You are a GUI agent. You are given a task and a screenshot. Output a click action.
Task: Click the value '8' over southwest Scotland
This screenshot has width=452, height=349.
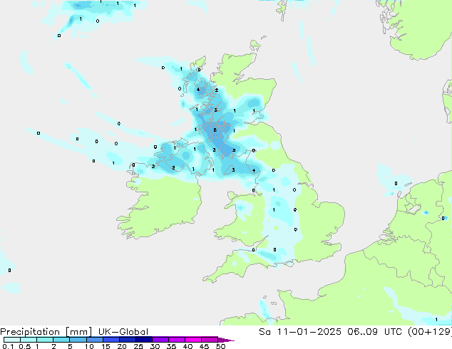[x=215, y=130]
